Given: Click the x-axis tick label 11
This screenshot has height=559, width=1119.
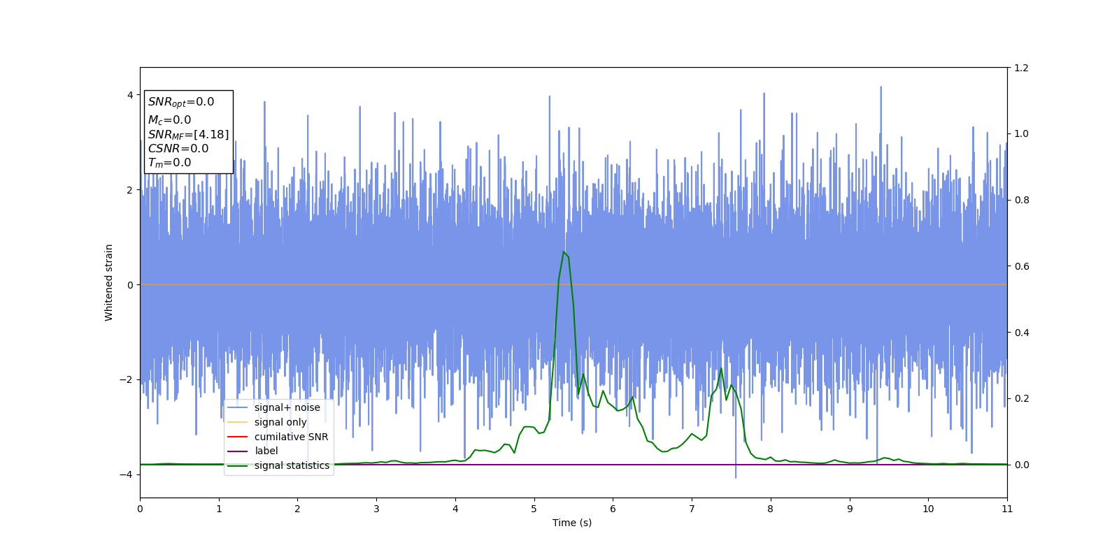Looking at the screenshot, I should pos(1007,509).
